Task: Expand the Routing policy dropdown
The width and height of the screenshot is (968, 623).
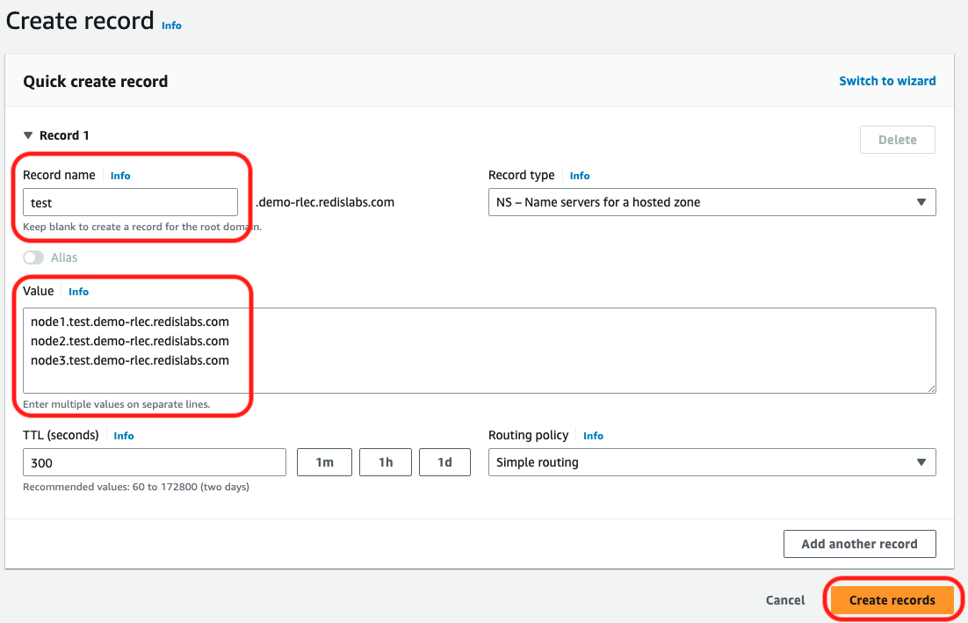Action: (x=712, y=462)
